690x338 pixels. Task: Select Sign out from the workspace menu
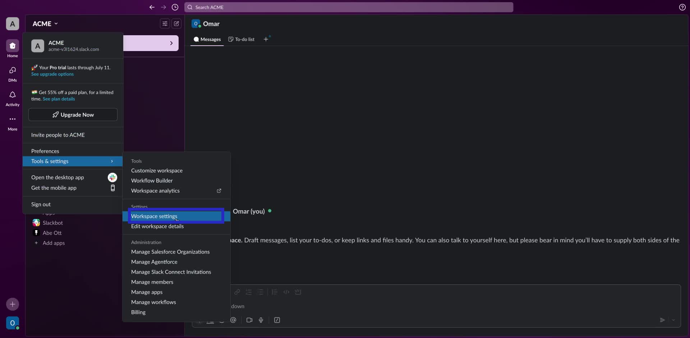41,204
